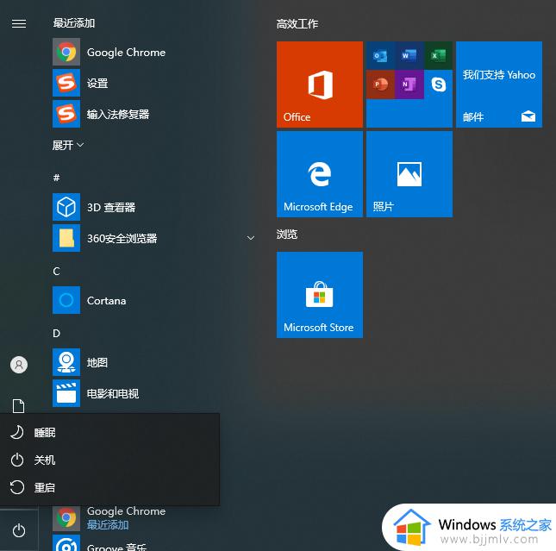556x551 pixels.
Task: Open the hamburger menu at top left
Action: coord(19,23)
